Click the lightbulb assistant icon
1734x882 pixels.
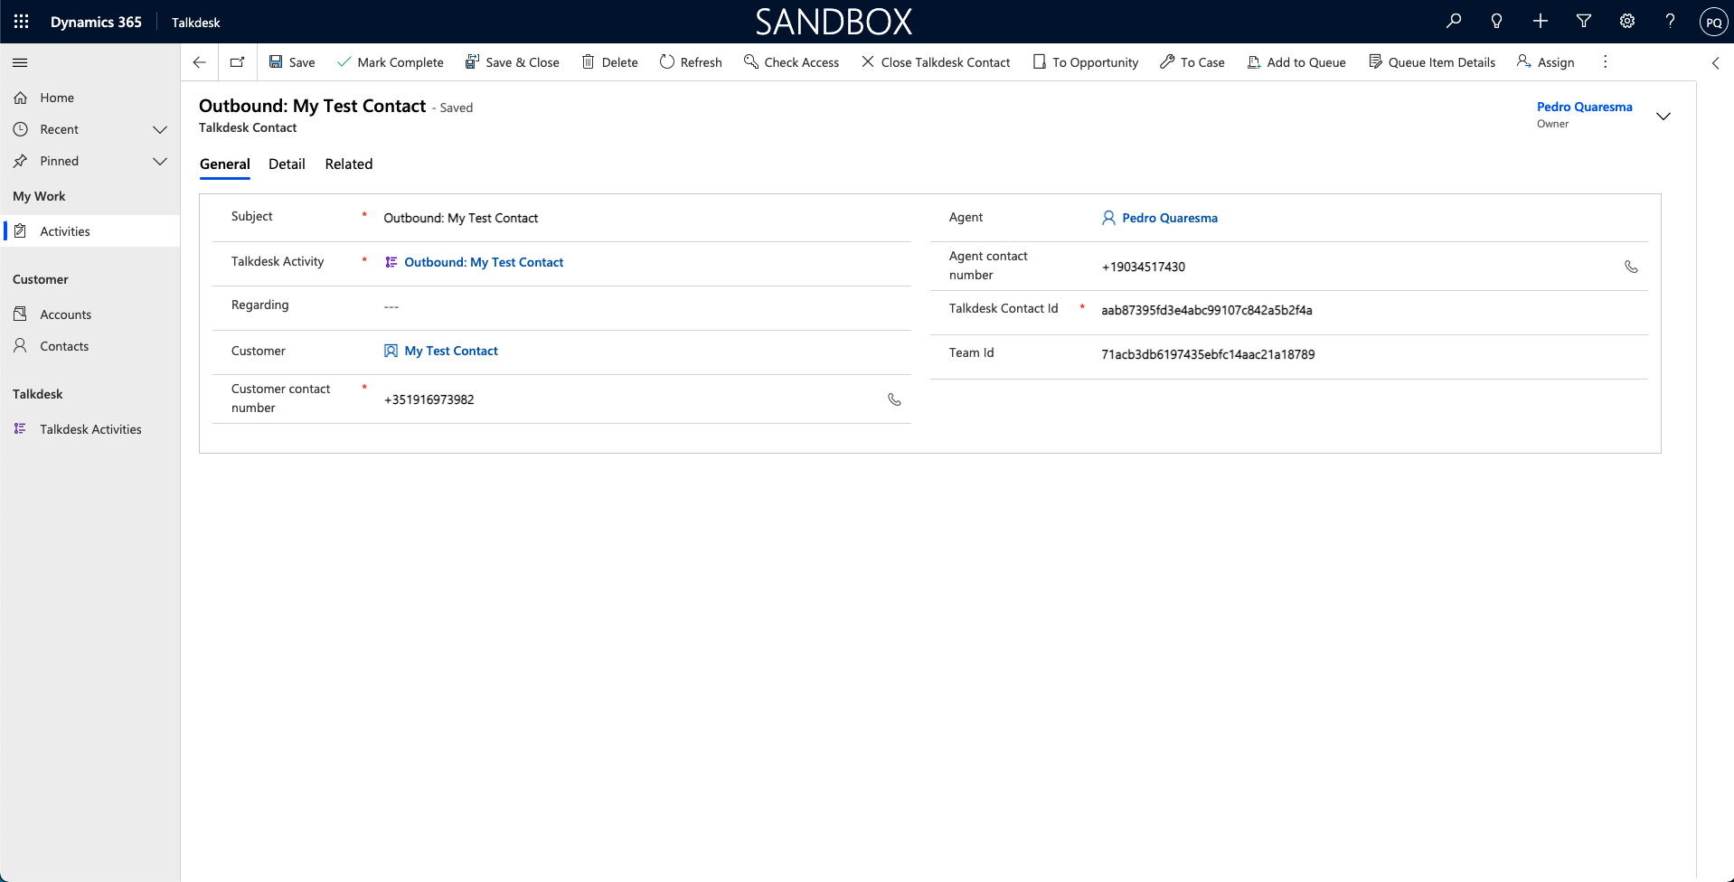tap(1497, 22)
